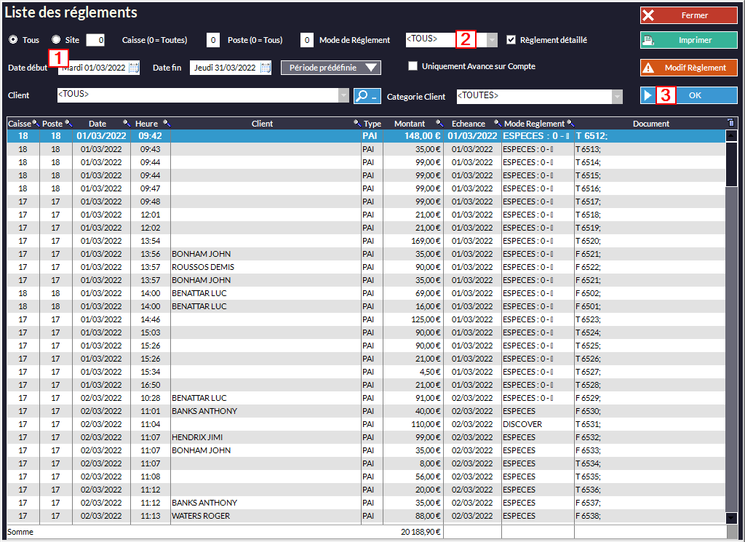Open the table options icon at header right
745x542 pixels.
tap(730, 123)
